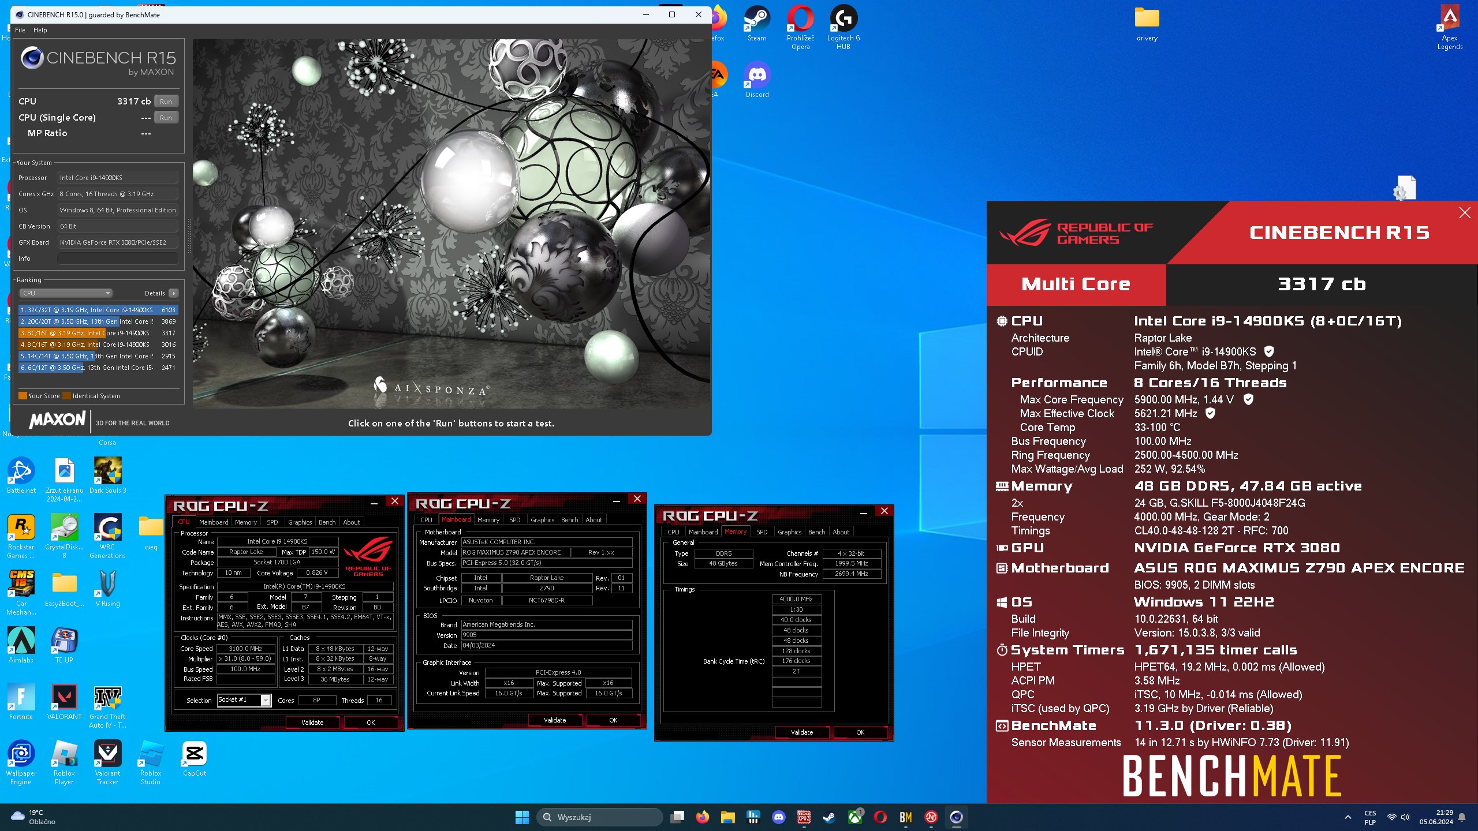Open the VALORANT desktop shortcut

coord(64,702)
